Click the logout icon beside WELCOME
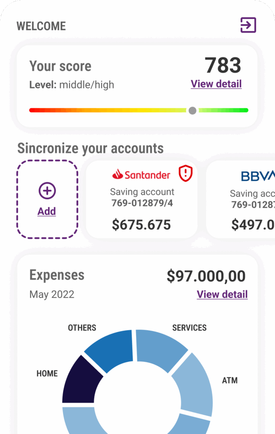Viewport: 275px width, 434px height. 248,25
